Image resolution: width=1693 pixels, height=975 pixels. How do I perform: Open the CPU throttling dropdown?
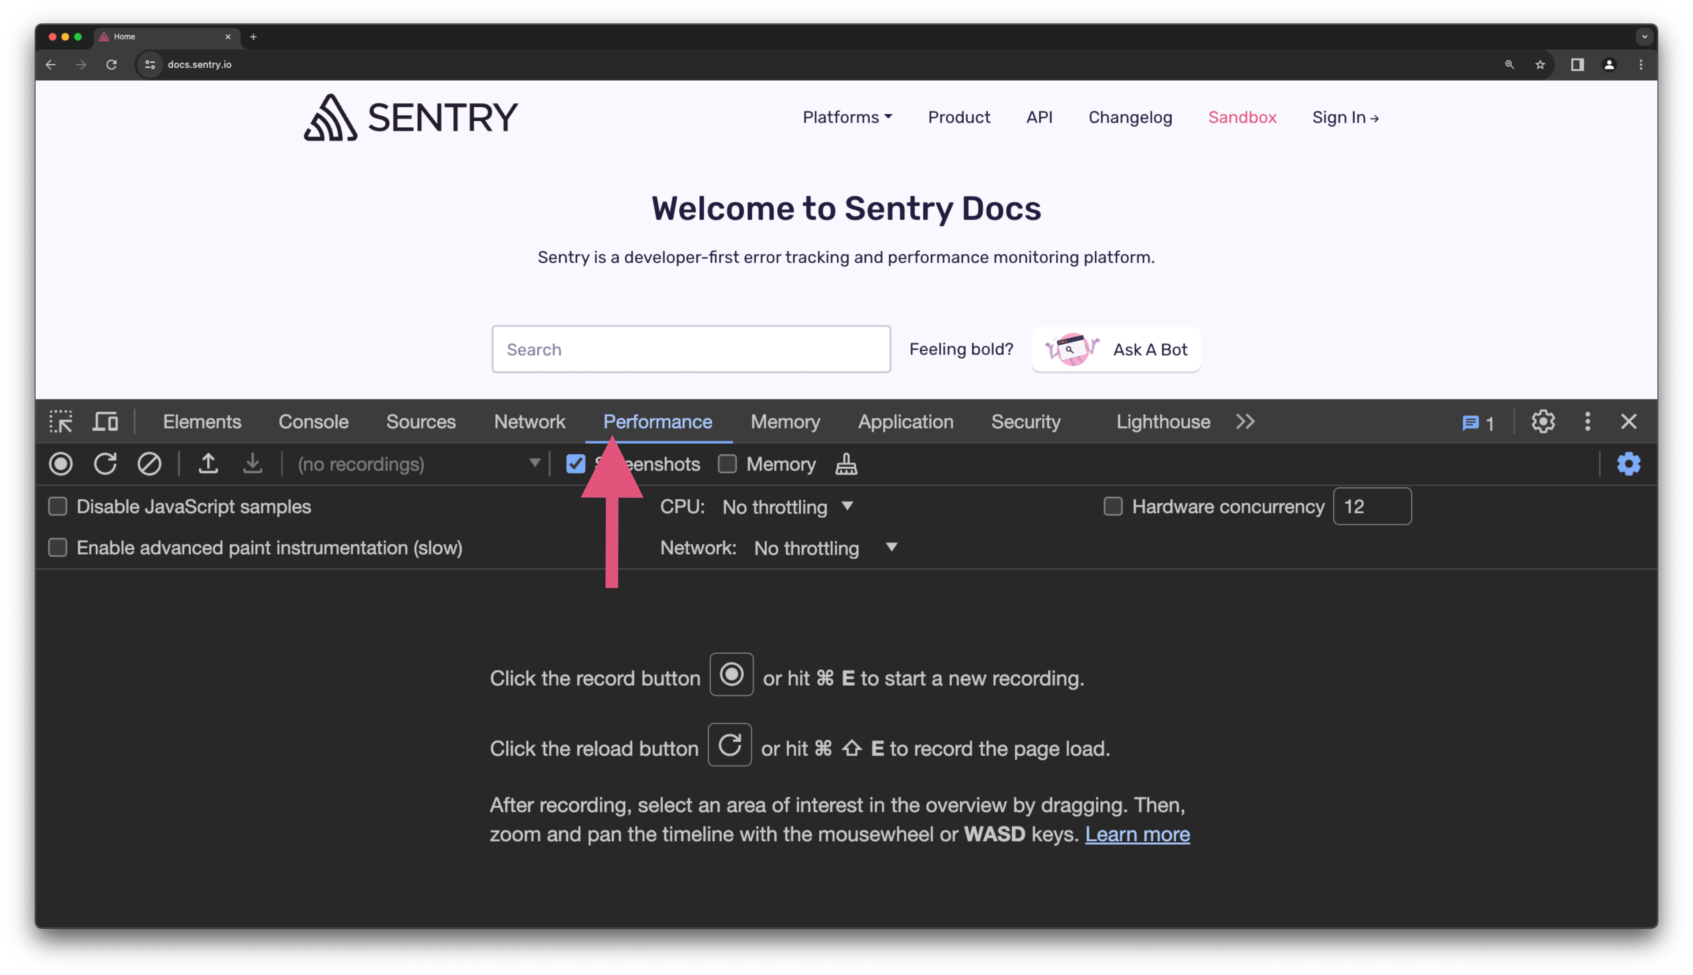[788, 507]
